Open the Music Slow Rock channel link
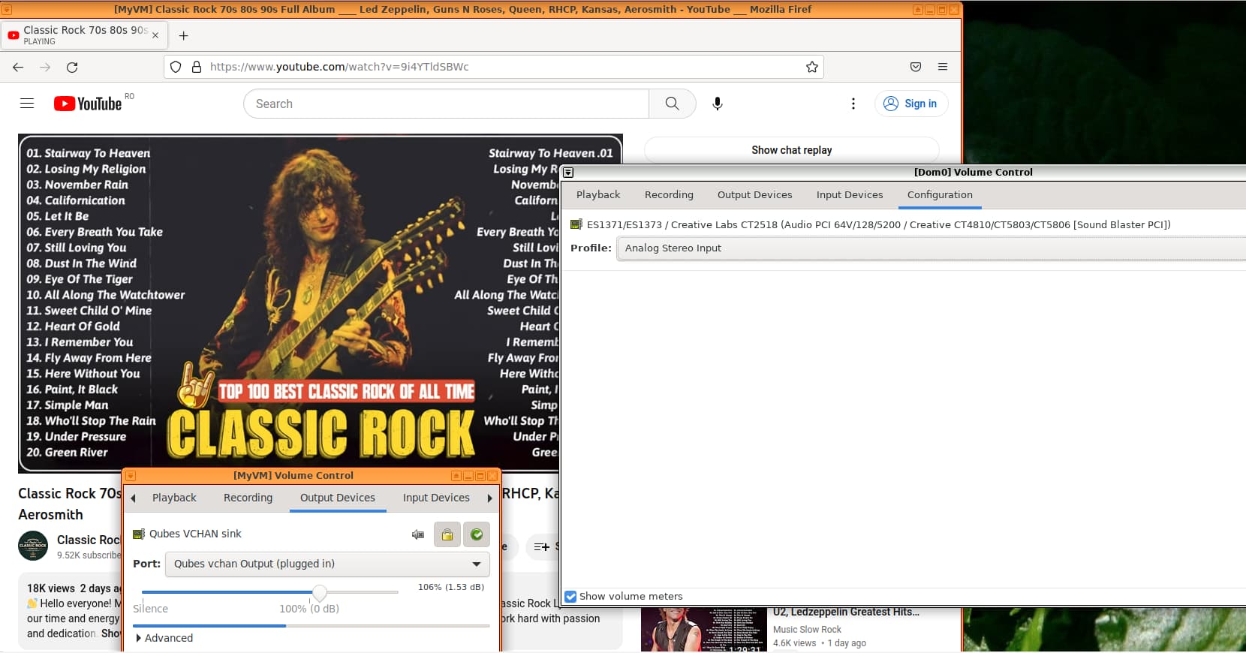Image resolution: width=1246 pixels, height=653 pixels. tap(807, 630)
